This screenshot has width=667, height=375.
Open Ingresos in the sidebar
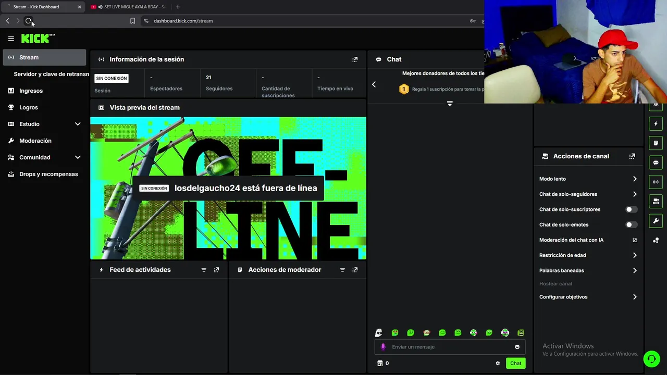(x=44, y=91)
